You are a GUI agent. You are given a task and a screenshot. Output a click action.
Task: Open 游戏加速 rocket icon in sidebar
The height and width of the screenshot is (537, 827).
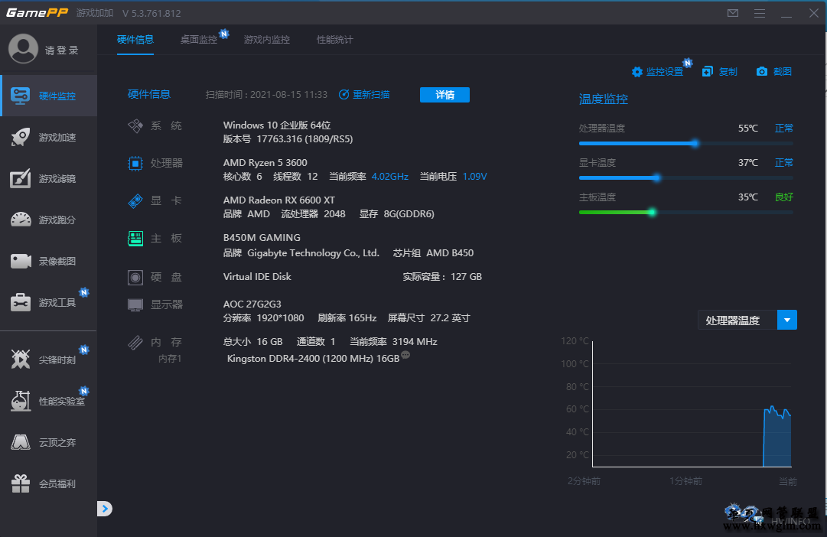click(21, 137)
